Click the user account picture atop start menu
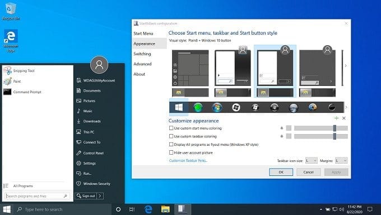The image size is (381, 215). (99, 65)
